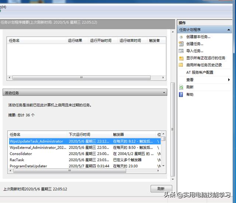
Task: Open 帮助 in the actions pane
Action: click(190, 95)
